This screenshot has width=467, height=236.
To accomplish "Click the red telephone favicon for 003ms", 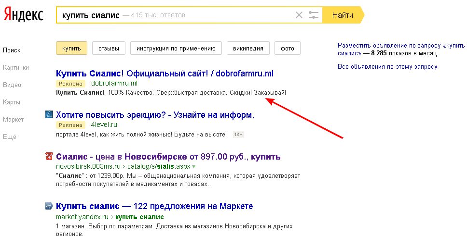I will (49, 157).
